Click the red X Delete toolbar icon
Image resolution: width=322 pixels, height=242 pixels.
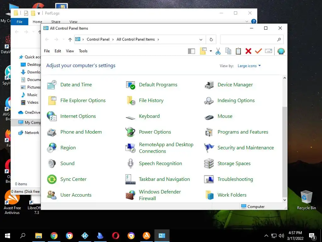(x=248, y=51)
